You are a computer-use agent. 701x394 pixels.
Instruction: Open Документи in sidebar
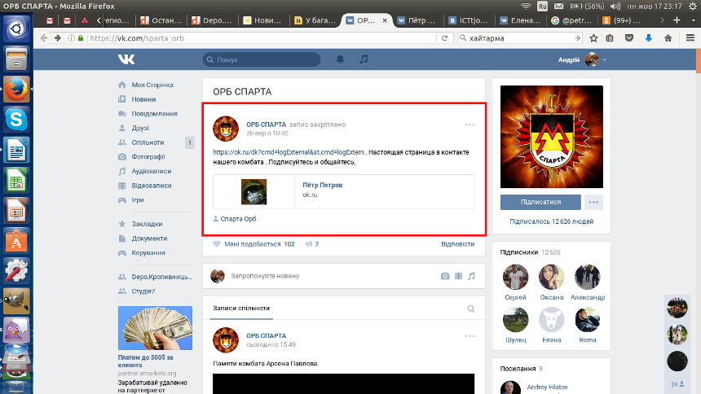pyautogui.click(x=149, y=238)
